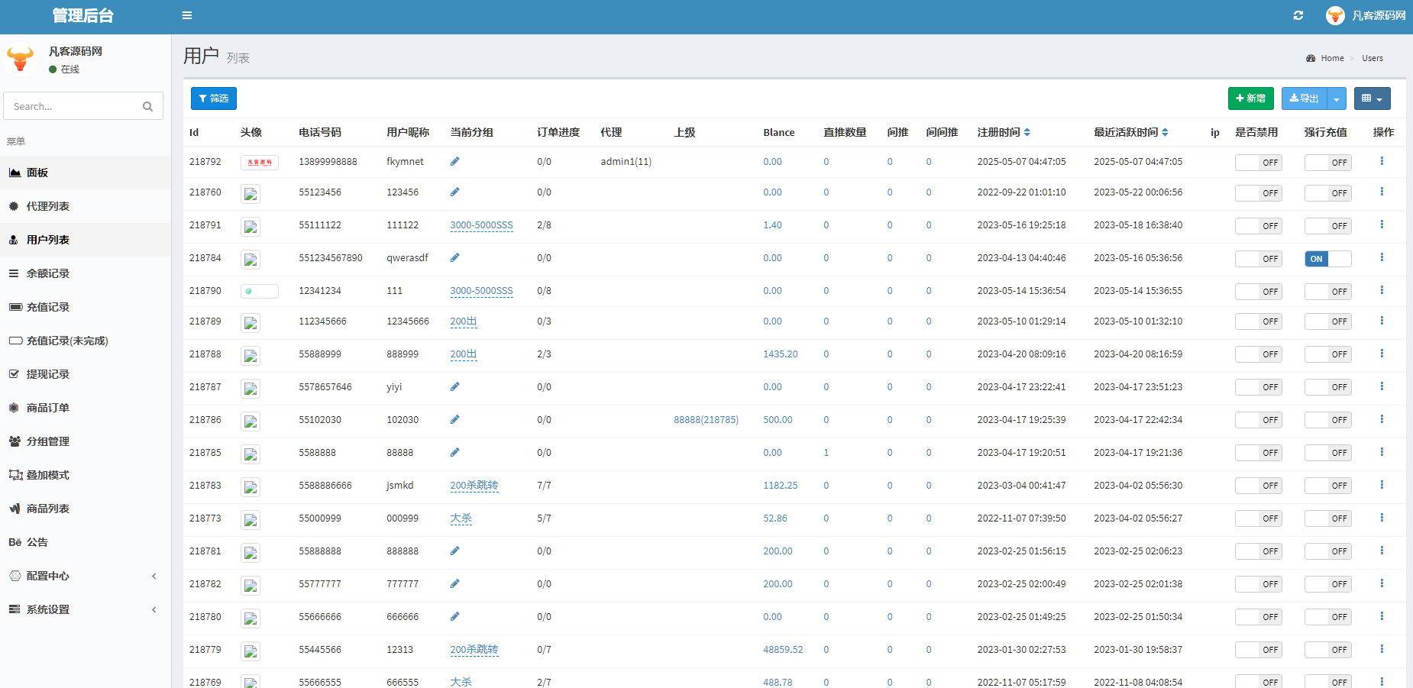Click the refresh icon in the top bar
Viewport: 1413px width, 688px height.
pyautogui.click(x=1298, y=15)
